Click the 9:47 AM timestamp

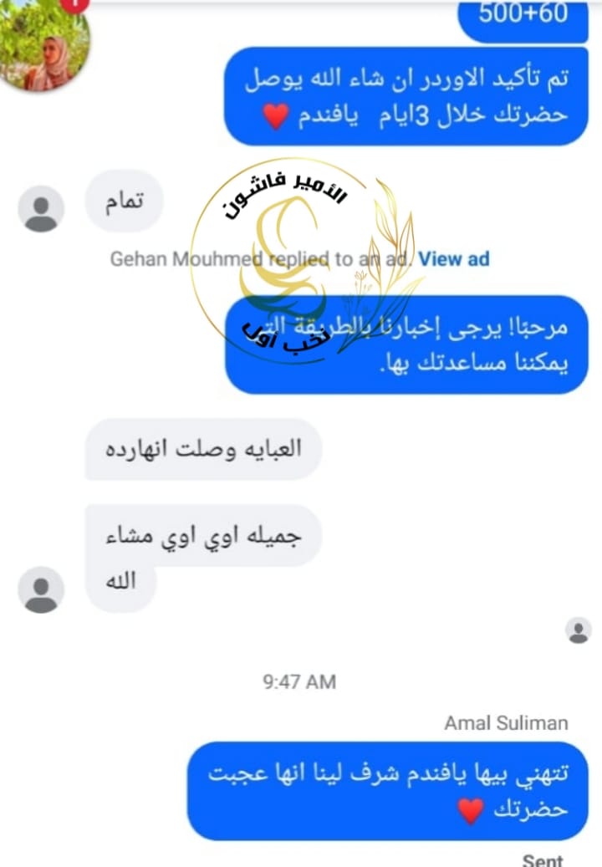tap(299, 681)
